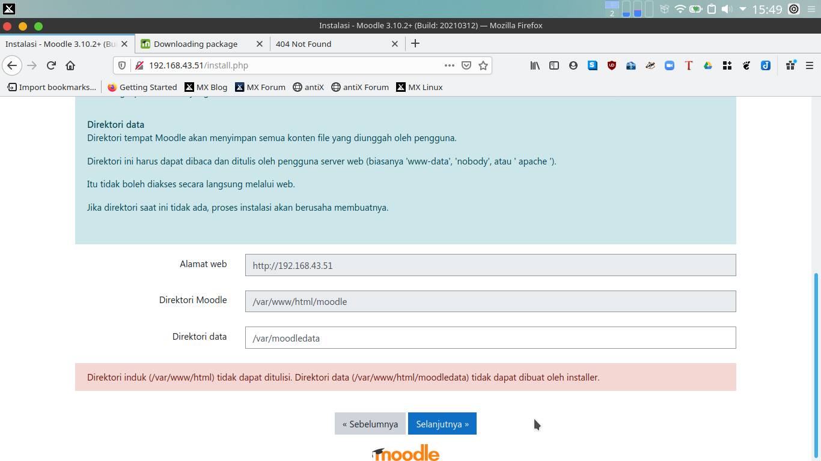Open the Firefox Library icon
The height and width of the screenshot is (461, 821).
tap(535, 65)
